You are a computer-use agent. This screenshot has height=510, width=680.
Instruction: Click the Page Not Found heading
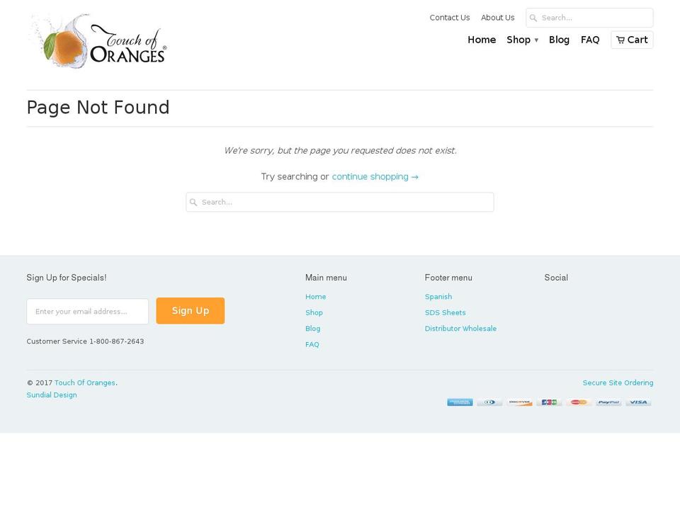98,108
